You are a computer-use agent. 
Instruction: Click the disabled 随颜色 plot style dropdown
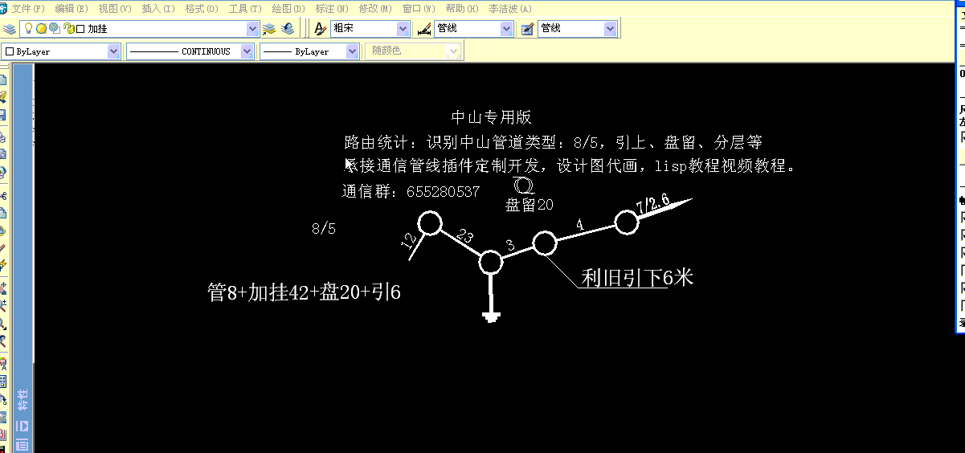tap(413, 51)
